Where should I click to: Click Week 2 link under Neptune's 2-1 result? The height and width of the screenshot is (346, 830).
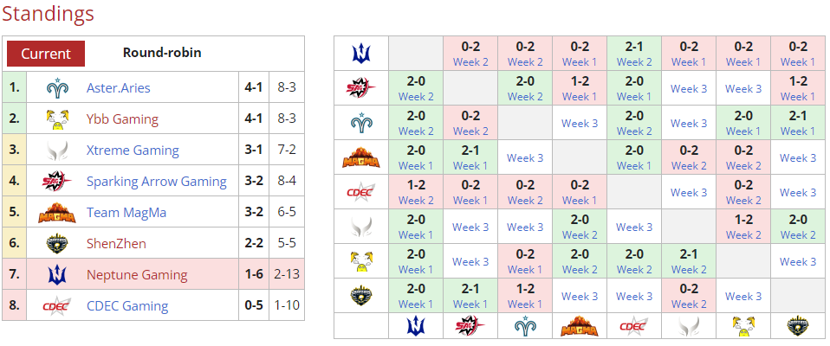pyautogui.click(x=633, y=61)
